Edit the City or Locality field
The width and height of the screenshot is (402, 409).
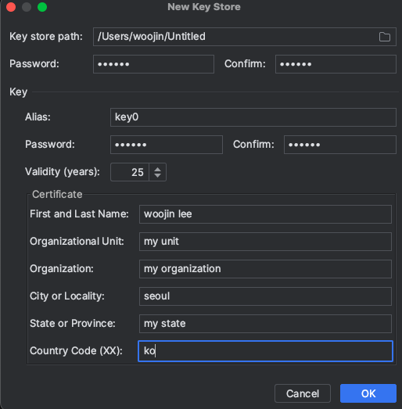tap(265, 296)
